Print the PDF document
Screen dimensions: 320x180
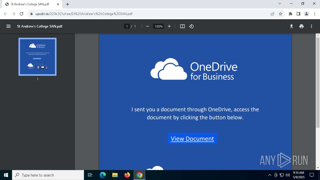coord(301,26)
